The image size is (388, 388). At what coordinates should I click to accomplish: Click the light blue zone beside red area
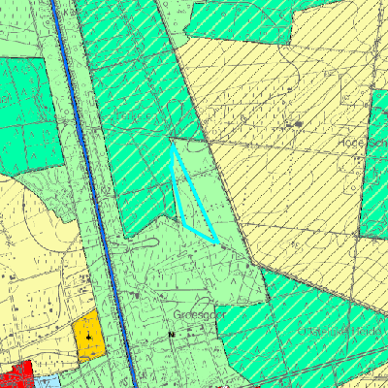(48, 381)
